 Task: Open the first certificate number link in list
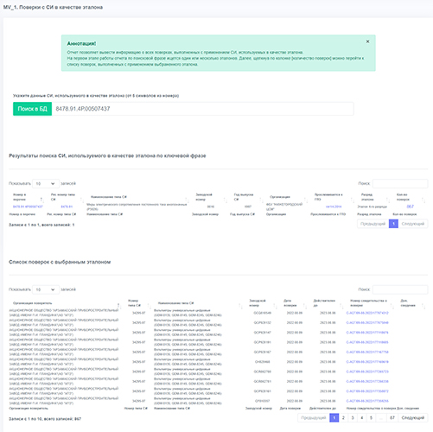click(x=367, y=313)
